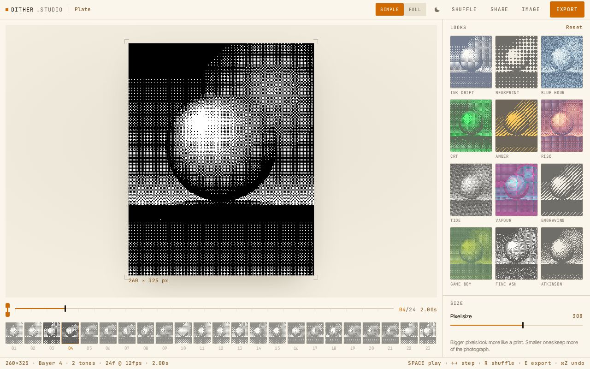
Task: Click the orange EXPORT button
Action: (567, 10)
